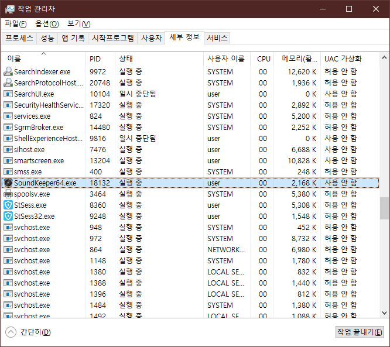The height and width of the screenshot is (347, 390).
Task: Click the SgrmBroker.exe process icon
Action: (8, 127)
